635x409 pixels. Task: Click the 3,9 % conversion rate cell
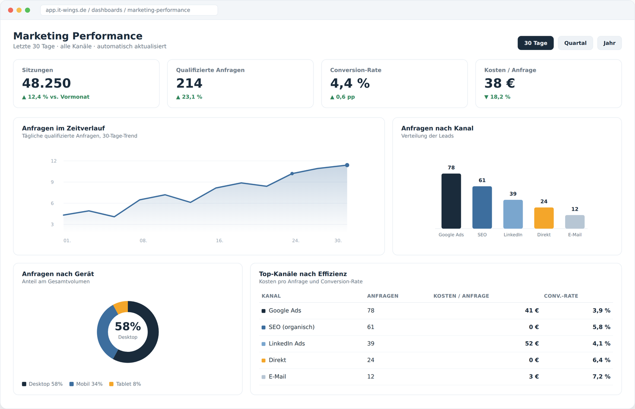[601, 310]
